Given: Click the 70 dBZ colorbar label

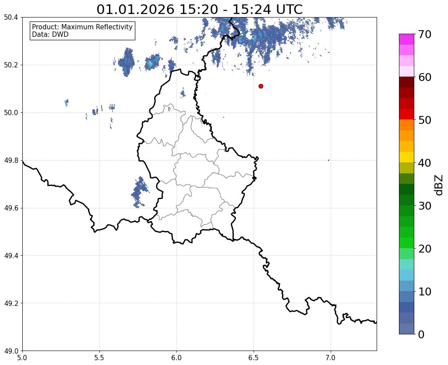Looking at the screenshot, I should coord(424,34).
